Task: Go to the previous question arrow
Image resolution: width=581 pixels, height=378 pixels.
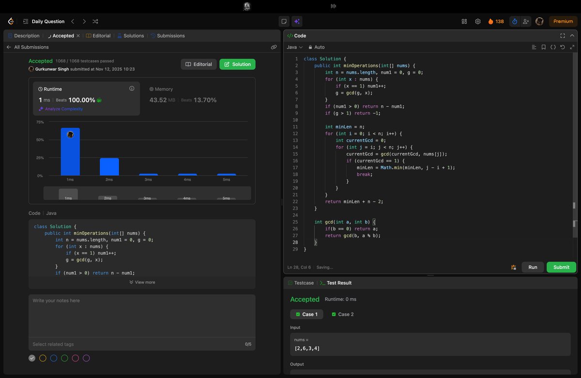Action: (73, 21)
